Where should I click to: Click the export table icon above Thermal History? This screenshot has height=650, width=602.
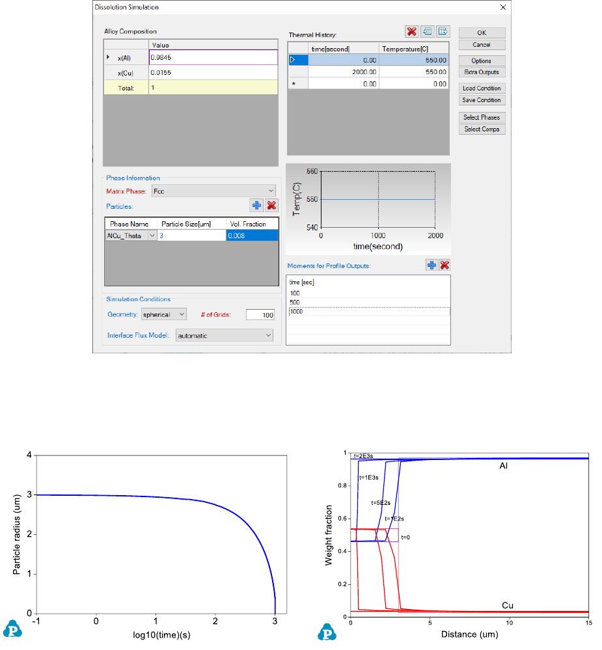click(443, 31)
